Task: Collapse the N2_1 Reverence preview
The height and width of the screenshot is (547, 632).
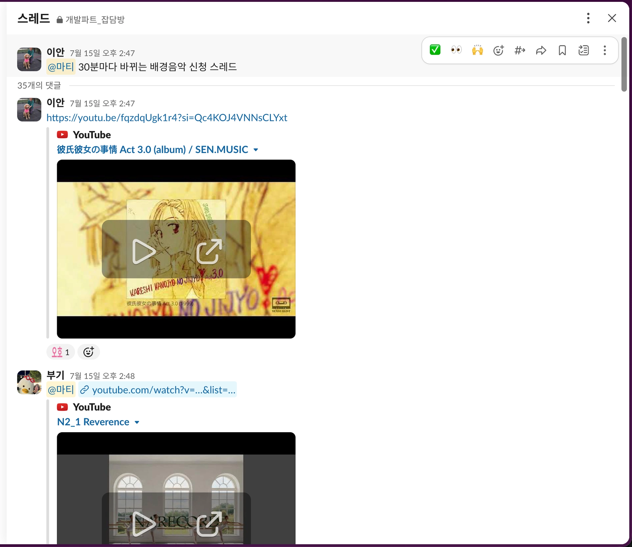Action: pyautogui.click(x=137, y=422)
